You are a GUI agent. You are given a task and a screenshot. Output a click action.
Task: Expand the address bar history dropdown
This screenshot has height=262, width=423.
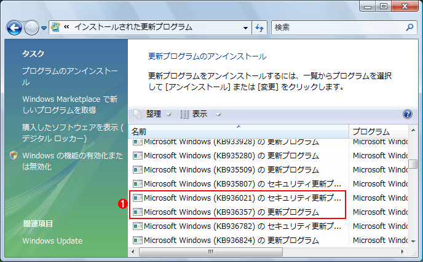click(x=245, y=28)
